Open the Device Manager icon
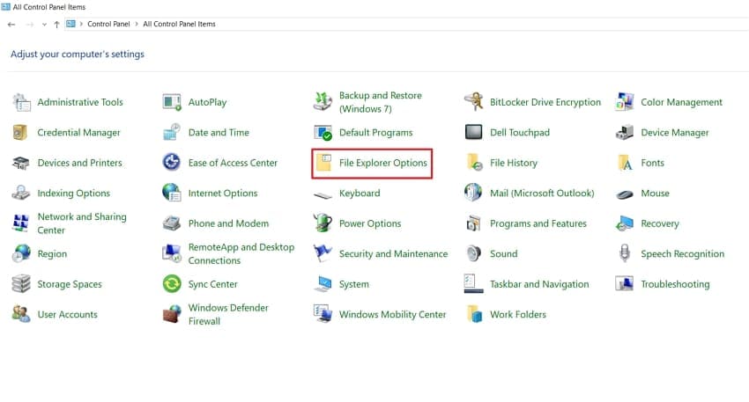The image size is (749, 402). [x=625, y=133]
